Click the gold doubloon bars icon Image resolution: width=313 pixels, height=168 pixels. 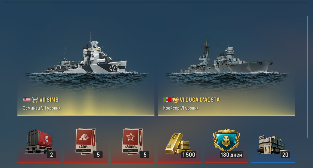tap(179, 143)
